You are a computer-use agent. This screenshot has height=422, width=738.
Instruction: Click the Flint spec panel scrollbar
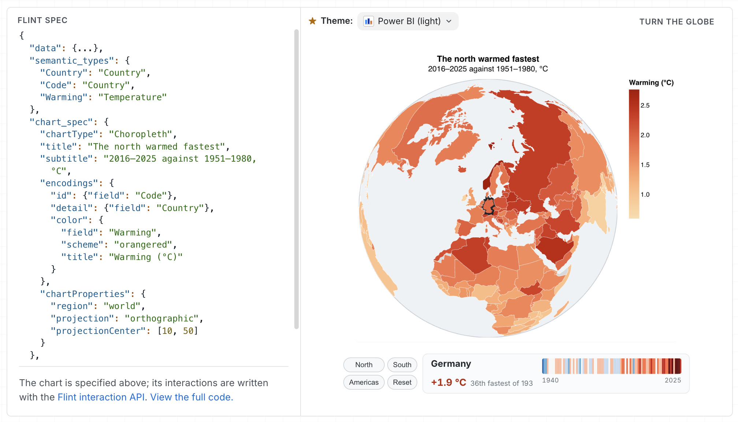297,179
